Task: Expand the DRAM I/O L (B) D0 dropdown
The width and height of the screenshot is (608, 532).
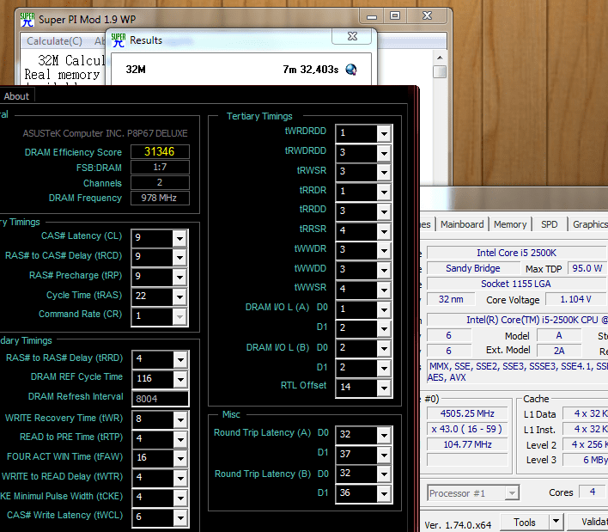Action: coord(384,348)
